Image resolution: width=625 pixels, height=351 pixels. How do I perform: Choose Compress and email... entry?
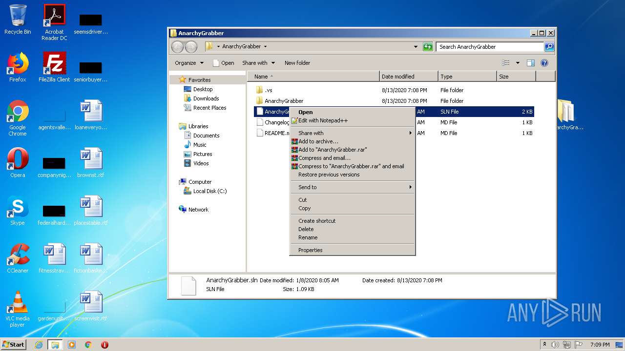(352, 158)
